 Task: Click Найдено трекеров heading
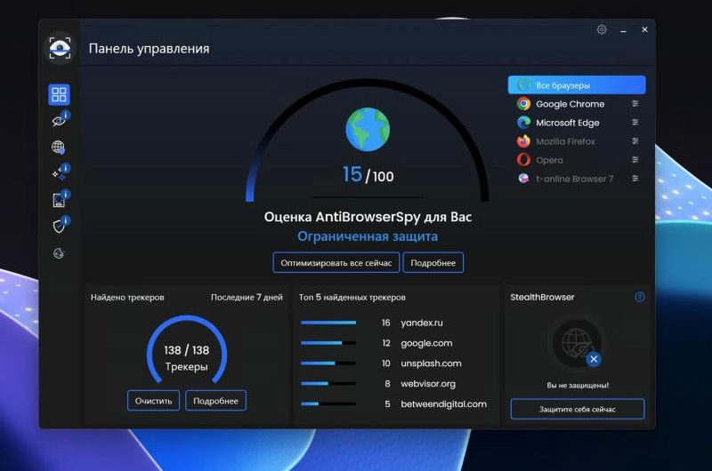click(127, 298)
